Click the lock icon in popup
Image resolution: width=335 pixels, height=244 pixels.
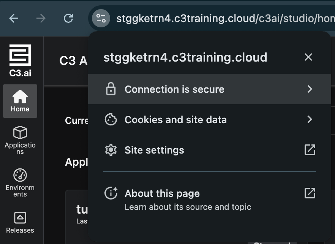[111, 89]
